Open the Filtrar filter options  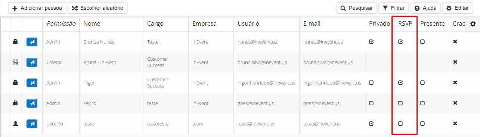[x=393, y=8]
